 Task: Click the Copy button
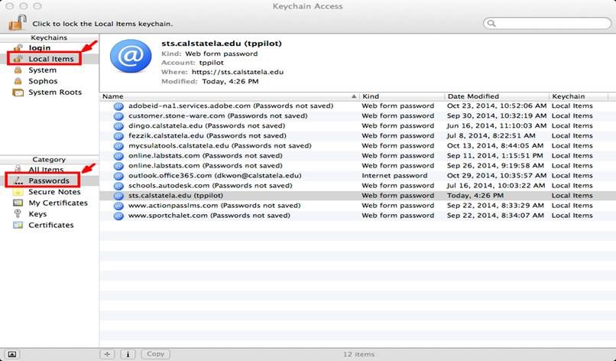point(156,354)
